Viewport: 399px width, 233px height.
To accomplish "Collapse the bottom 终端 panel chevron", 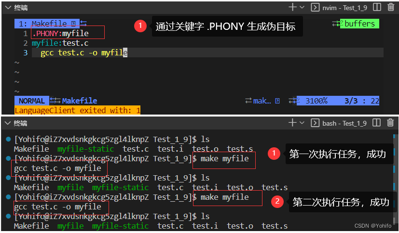I will point(8,123).
